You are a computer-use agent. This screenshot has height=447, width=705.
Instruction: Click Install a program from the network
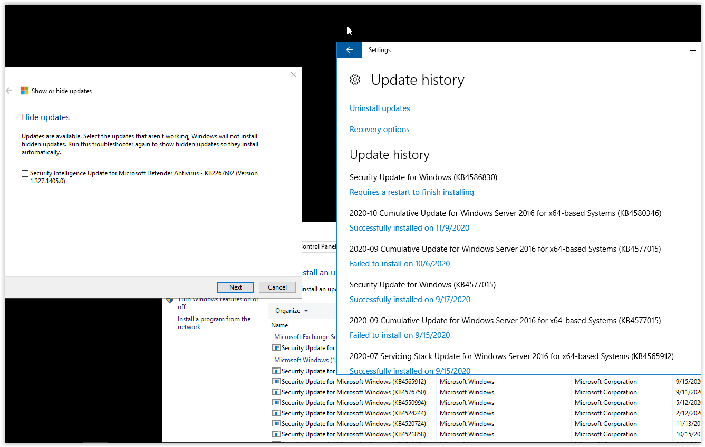(213, 319)
